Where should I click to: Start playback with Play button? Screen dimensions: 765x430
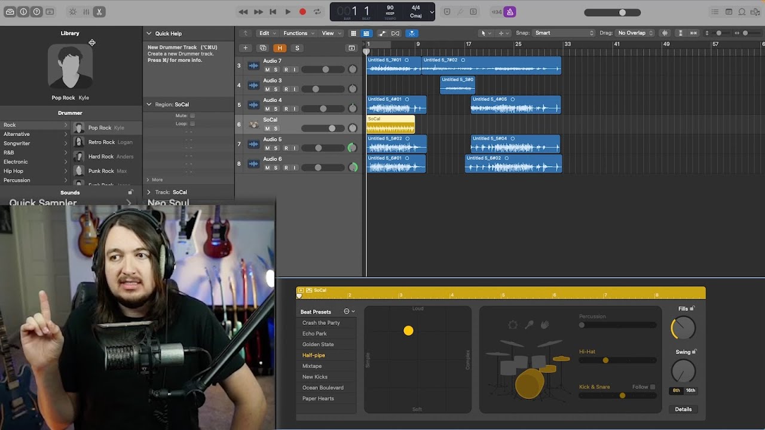pyautogui.click(x=287, y=11)
